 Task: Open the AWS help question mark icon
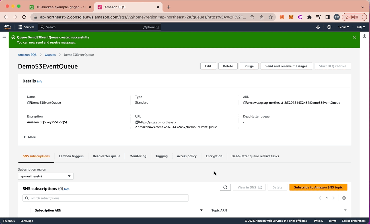[329, 27]
